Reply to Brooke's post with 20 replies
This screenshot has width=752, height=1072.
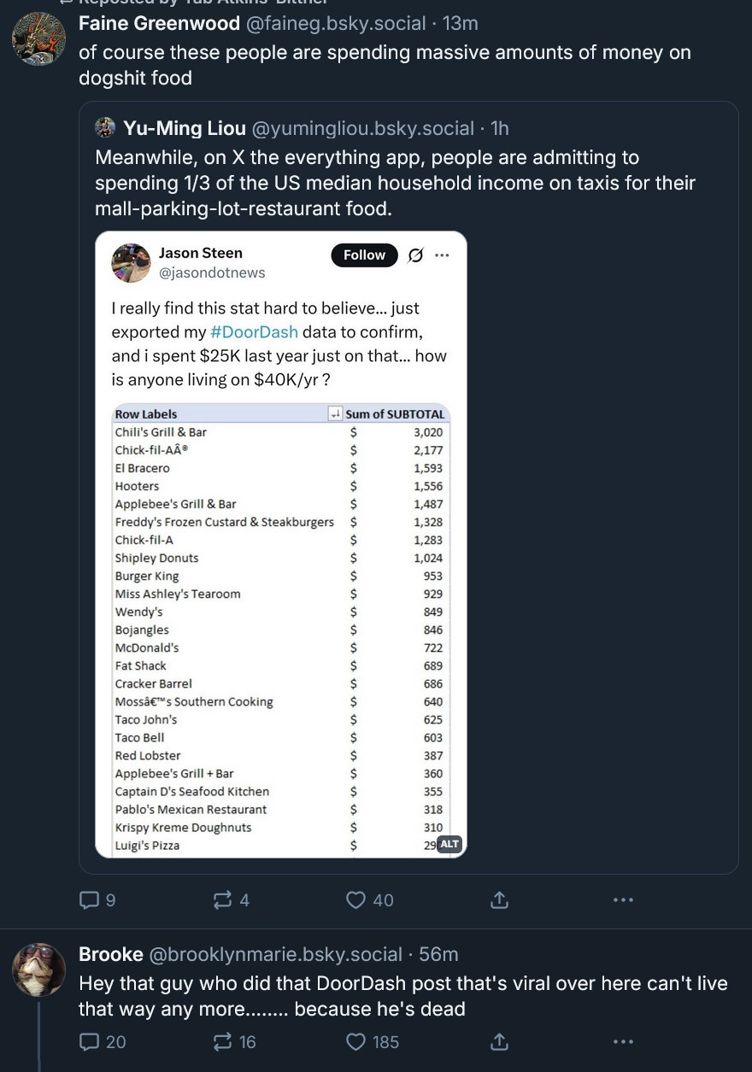[102, 1041]
